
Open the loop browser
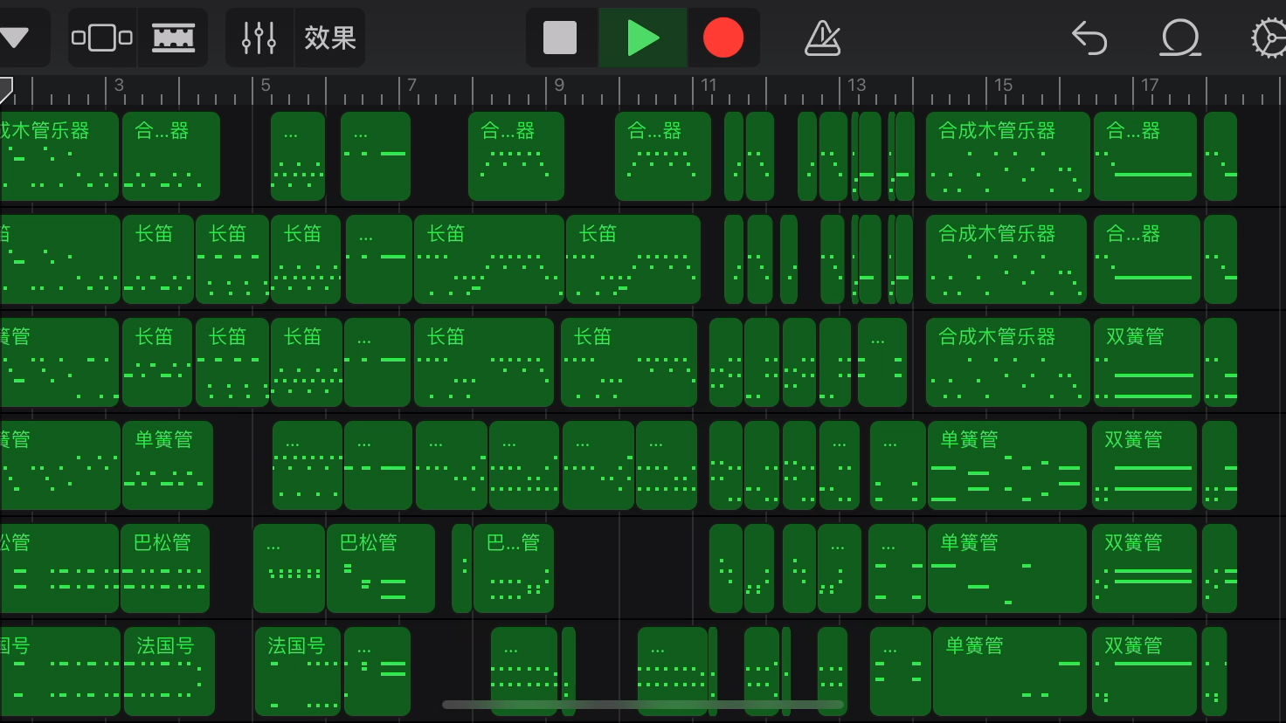click(x=1180, y=38)
